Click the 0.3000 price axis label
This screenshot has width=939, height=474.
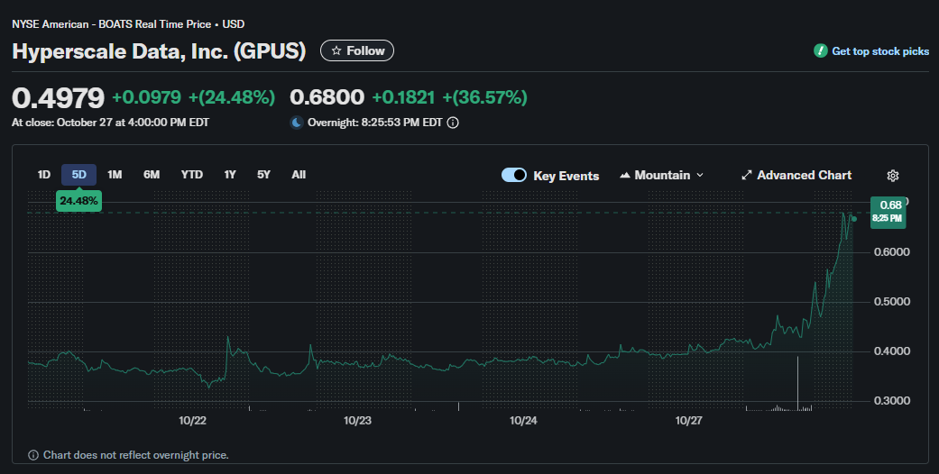point(892,401)
